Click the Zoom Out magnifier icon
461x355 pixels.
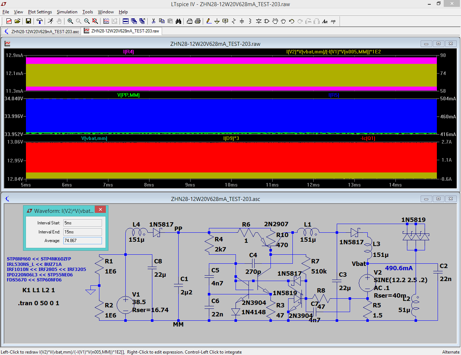coord(87,21)
